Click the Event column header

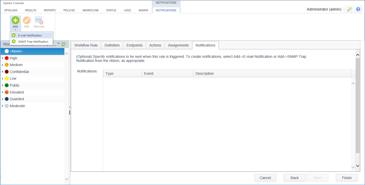pos(167,73)
